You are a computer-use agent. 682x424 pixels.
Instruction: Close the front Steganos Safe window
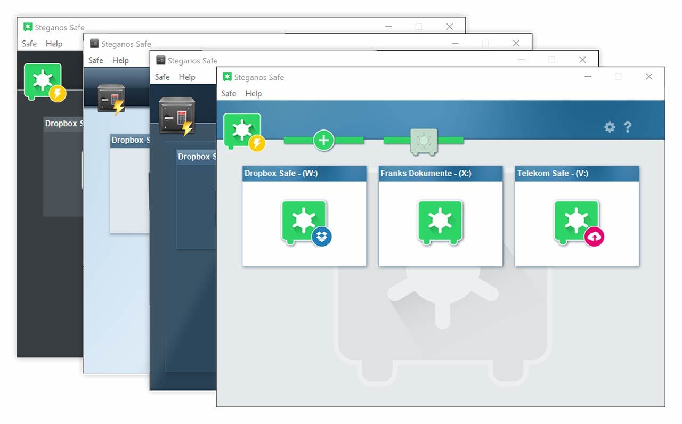click(649, 77)
